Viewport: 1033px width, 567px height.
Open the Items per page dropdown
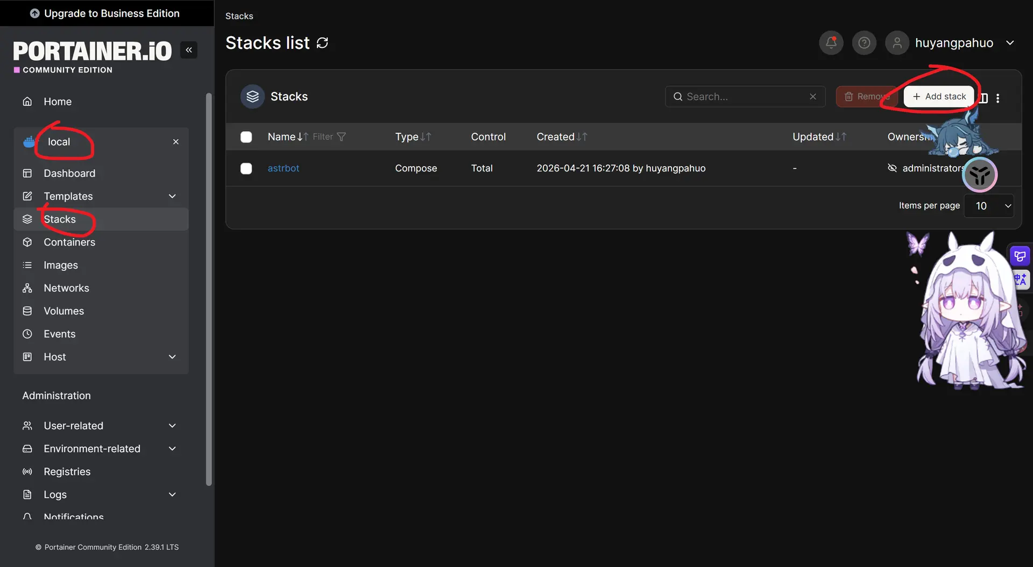(x=989, y=206)
